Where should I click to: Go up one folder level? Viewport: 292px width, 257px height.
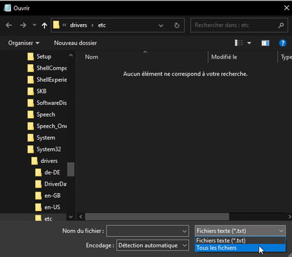(x=44, y=25)
